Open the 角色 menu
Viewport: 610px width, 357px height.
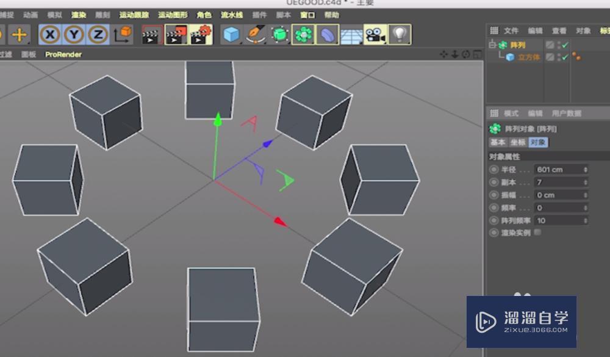coord(204,15)
